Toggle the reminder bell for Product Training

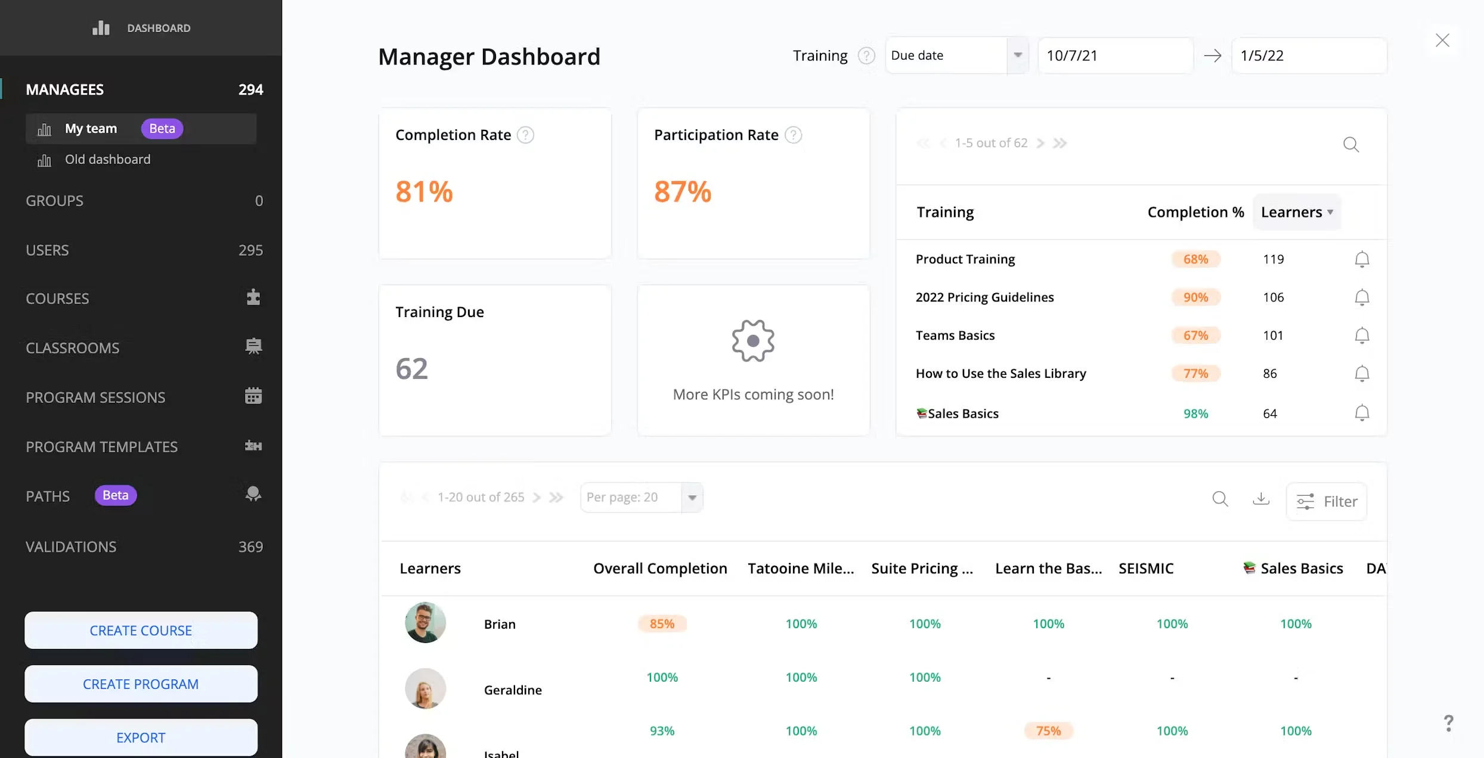(1362, 259)
